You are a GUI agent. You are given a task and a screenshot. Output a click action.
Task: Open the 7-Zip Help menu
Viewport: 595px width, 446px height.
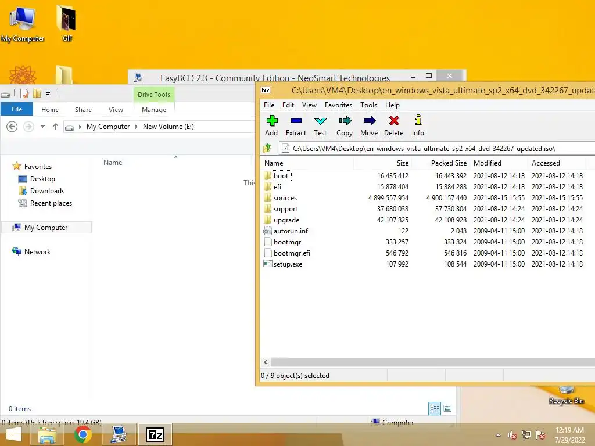pyautogui.click(x=392, y=105)
